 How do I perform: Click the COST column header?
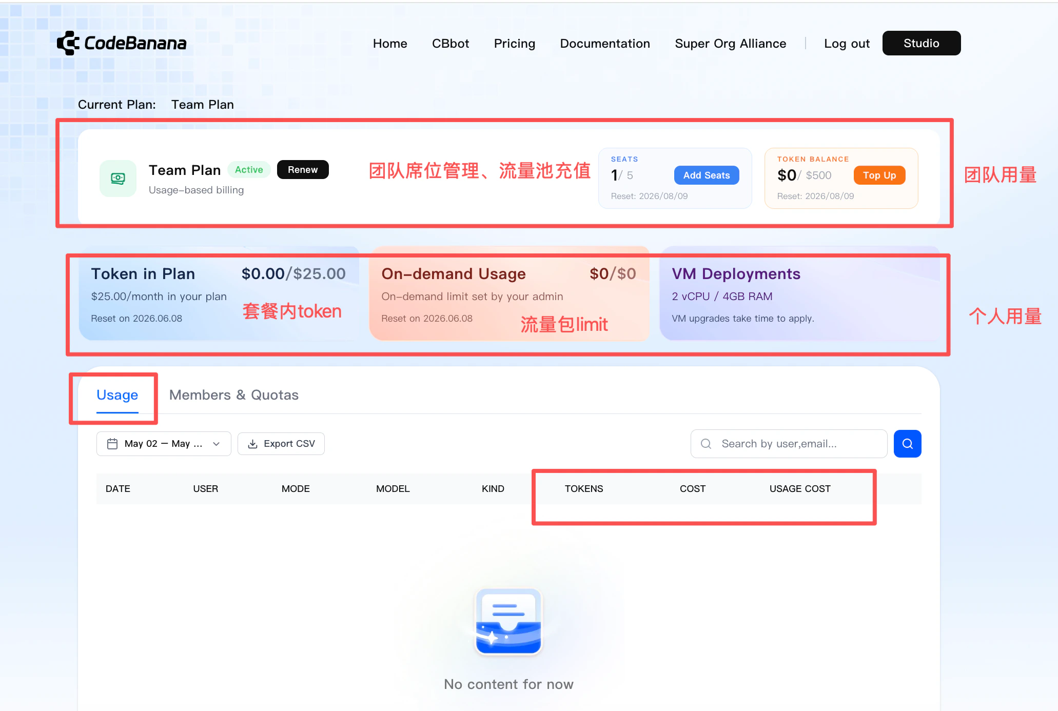pyautogui.click(x=693, y=489)
